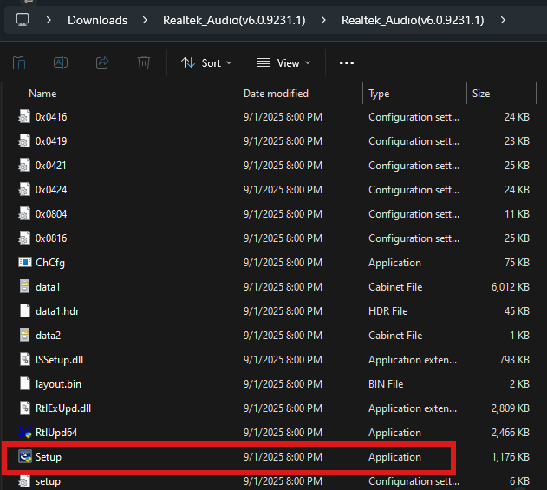Select file name 0x0419
The height and width of the screenshot is (490, 547).
coord(51,141)
